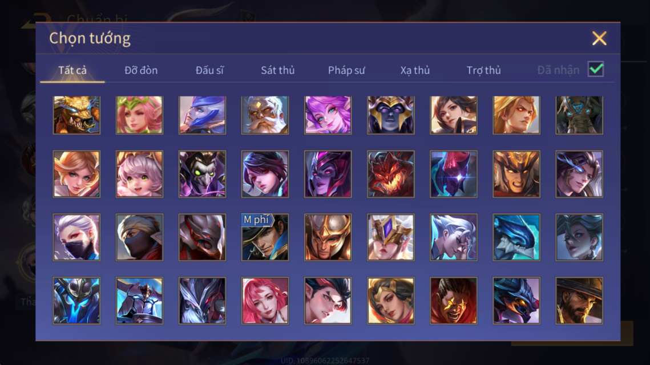Pick the plague-doctor mask green-eyed hero

(202, 174)
